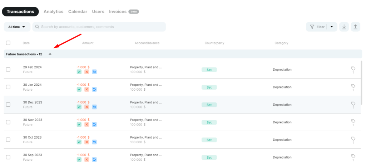Click the search by accounts field
The height and width of the screenshot is (165, 366).
click(99, 27)
